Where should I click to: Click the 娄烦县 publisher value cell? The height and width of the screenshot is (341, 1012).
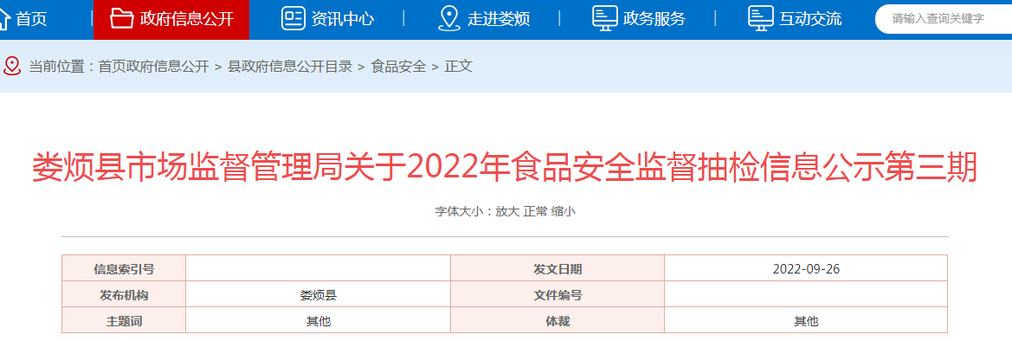point(319,295)
